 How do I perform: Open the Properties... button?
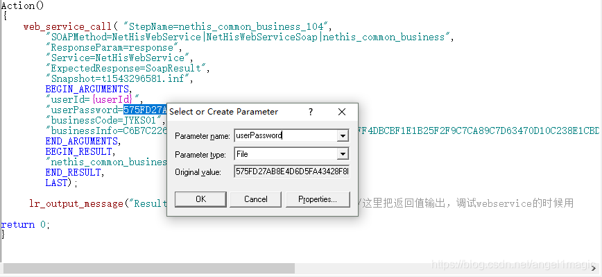pyautogui.click(x=318, y=199)
